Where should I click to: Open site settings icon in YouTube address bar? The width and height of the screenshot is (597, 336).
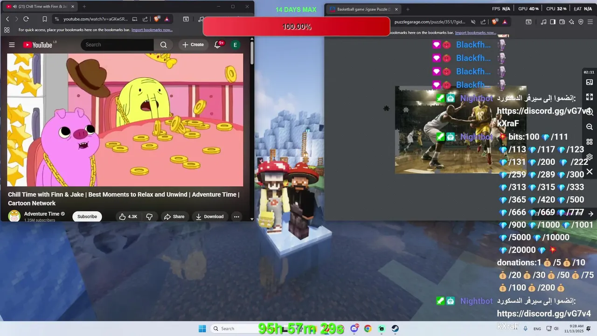56,19
